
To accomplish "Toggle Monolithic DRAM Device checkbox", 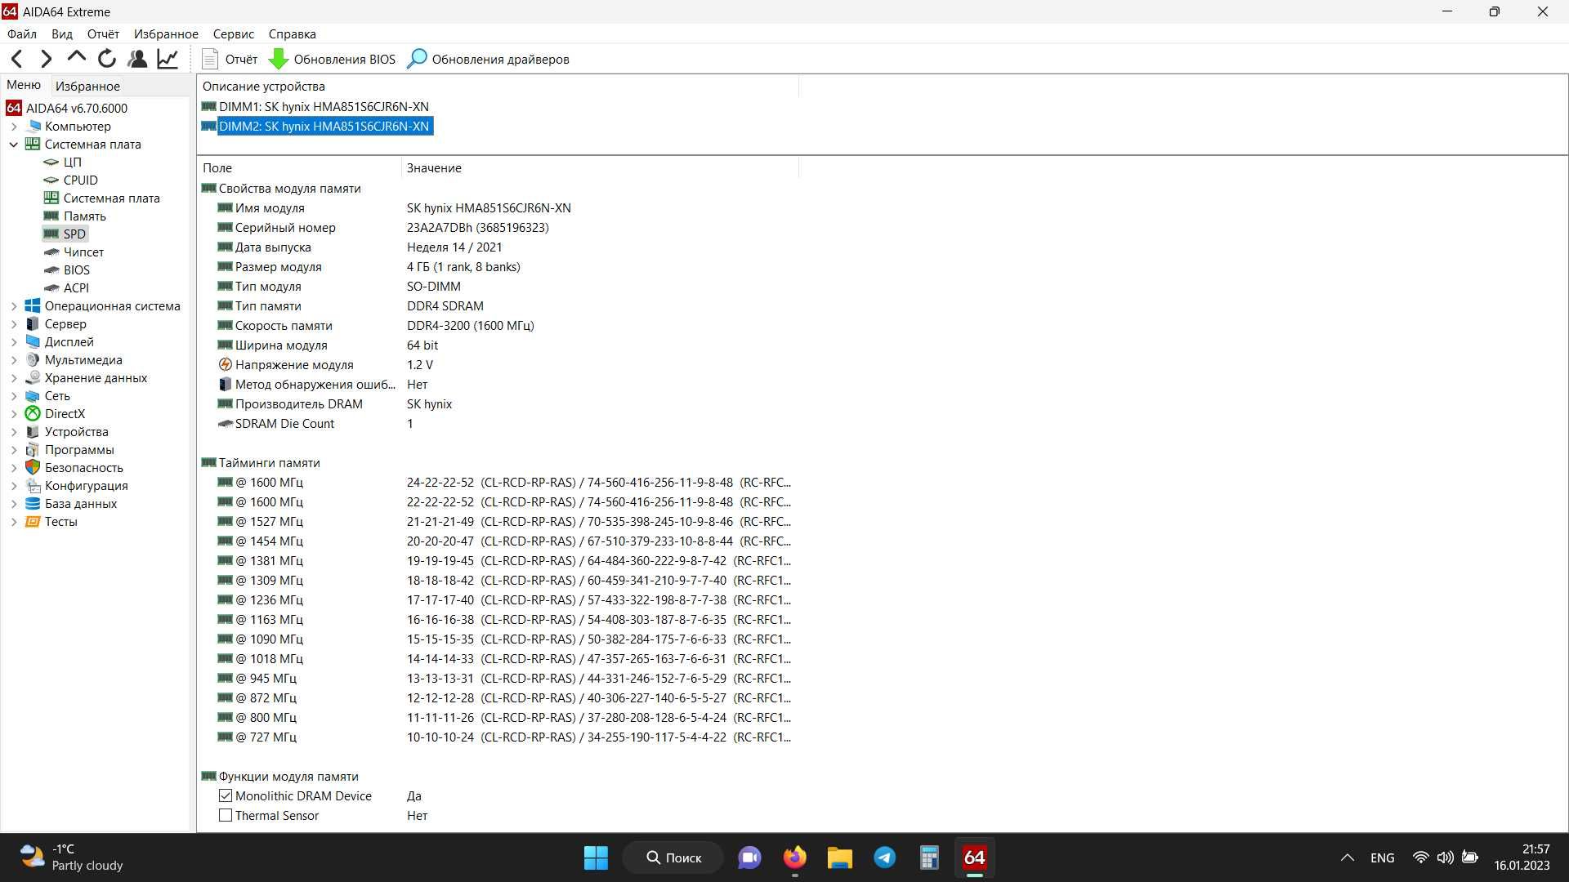I will coord(226,795).
